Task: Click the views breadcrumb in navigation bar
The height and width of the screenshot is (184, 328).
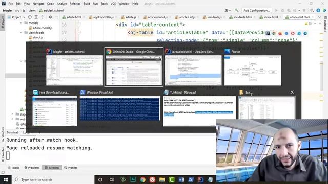Action: coord(32,10)
